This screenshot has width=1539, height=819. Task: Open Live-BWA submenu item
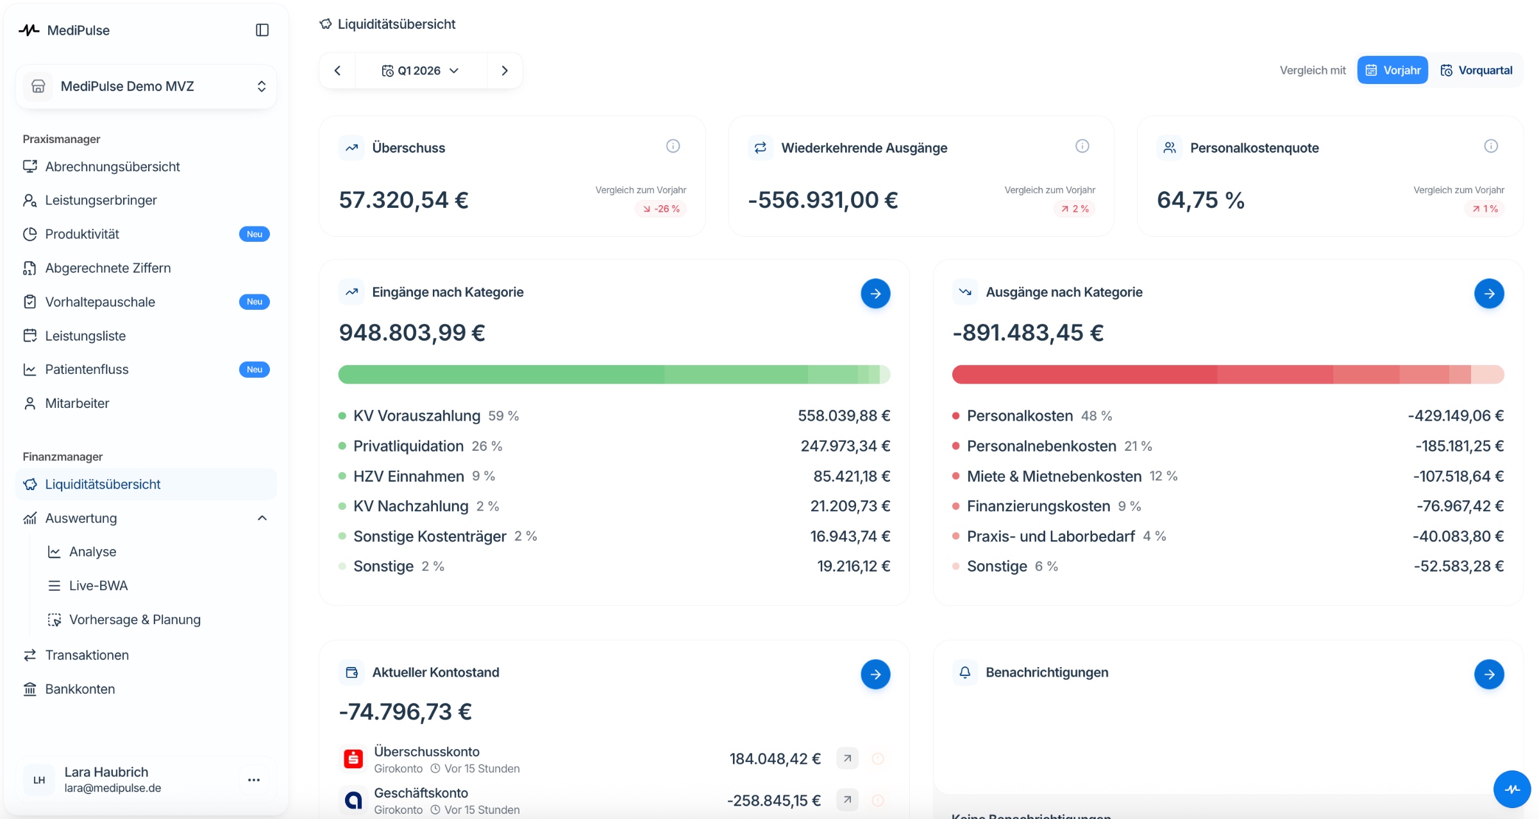coord(98,586)
